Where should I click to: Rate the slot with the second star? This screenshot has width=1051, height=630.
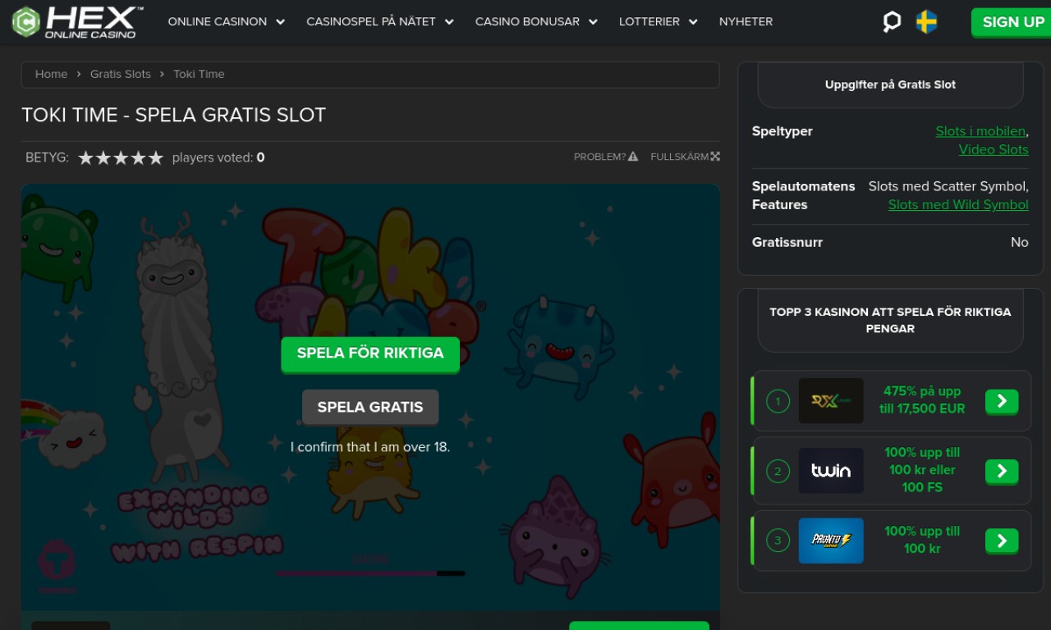point(103,157)
